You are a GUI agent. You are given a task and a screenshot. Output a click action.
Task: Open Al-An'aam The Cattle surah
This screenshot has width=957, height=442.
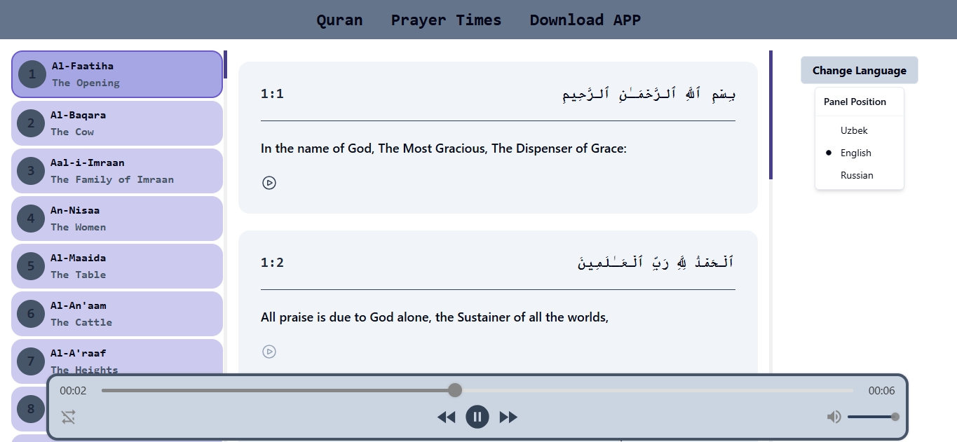[x=117, y=314]
